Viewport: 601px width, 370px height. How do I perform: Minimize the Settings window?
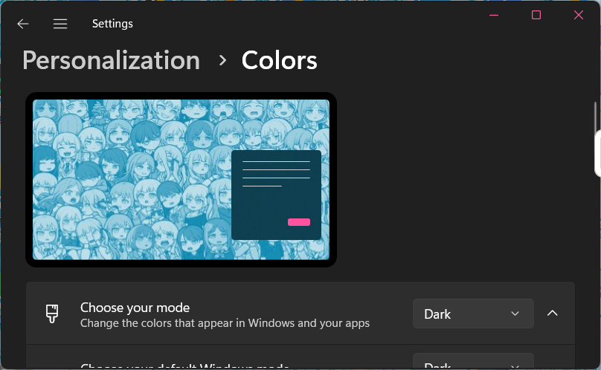(494, 15)
